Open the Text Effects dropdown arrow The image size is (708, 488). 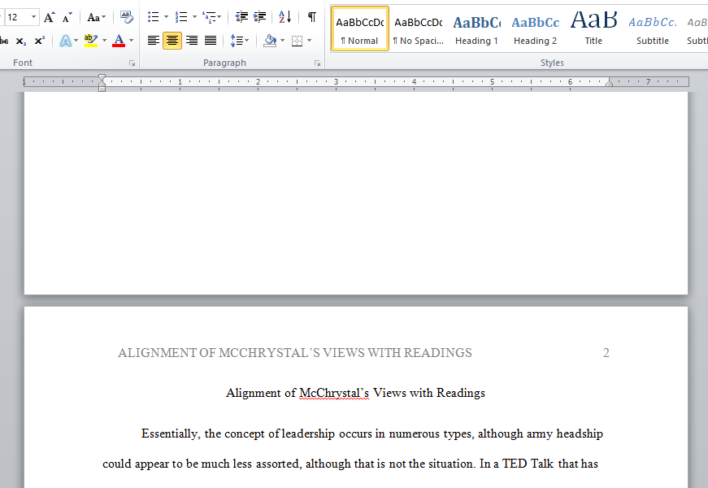point(76,41)
